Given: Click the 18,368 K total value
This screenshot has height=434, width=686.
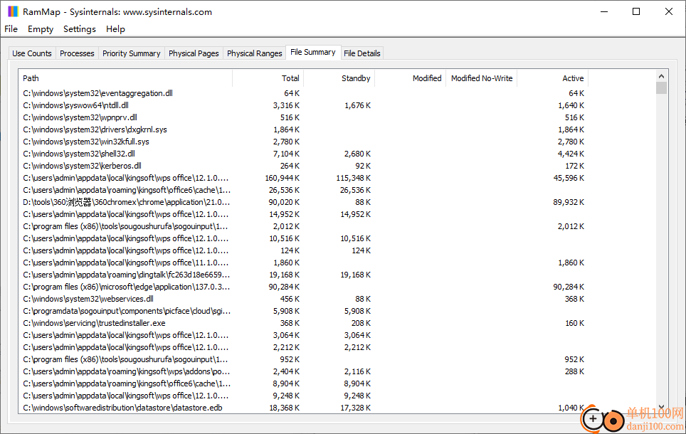Looking at the screenshot, I should tap(284, 408).
